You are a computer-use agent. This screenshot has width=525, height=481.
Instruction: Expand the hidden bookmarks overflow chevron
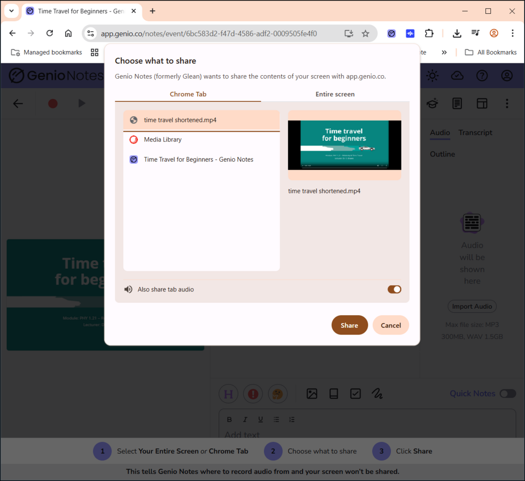[x=444, y=52]
